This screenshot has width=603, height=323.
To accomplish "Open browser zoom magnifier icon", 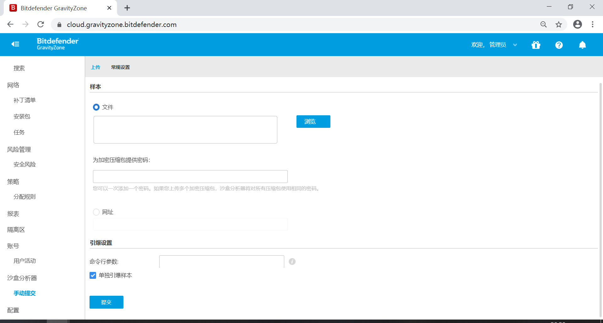I will (x=543, y=24).
